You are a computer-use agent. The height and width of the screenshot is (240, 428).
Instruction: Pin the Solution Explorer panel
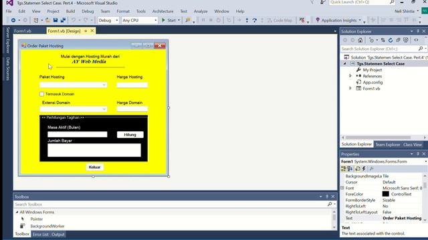click(x=417, y=31)
